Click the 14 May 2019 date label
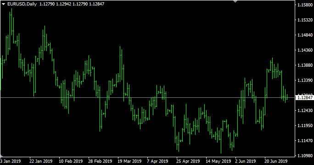This screenshot has width=314, height=165. (218, 161)
